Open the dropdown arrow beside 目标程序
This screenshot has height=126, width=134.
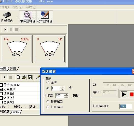17,17
